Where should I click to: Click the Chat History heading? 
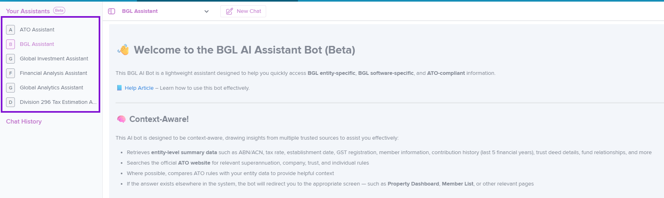pos(24,122)
